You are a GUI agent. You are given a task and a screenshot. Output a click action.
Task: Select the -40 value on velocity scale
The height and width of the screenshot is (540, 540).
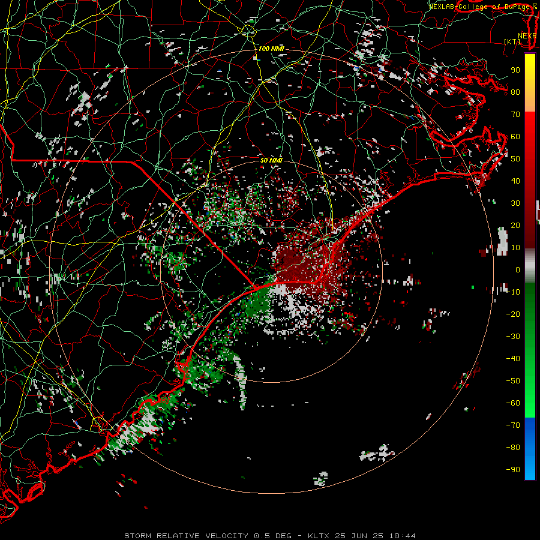tap(513, 359)
